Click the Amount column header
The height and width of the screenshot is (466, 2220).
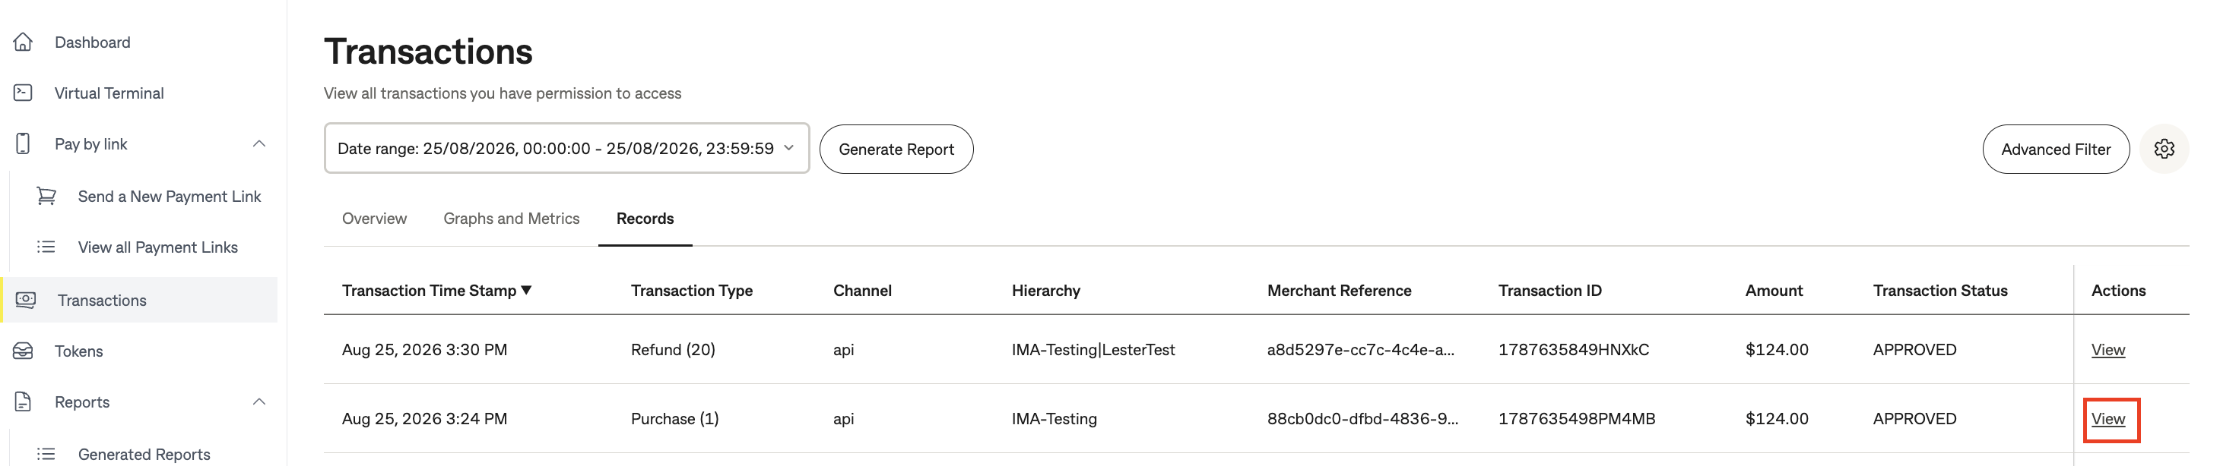(1774, 291)
